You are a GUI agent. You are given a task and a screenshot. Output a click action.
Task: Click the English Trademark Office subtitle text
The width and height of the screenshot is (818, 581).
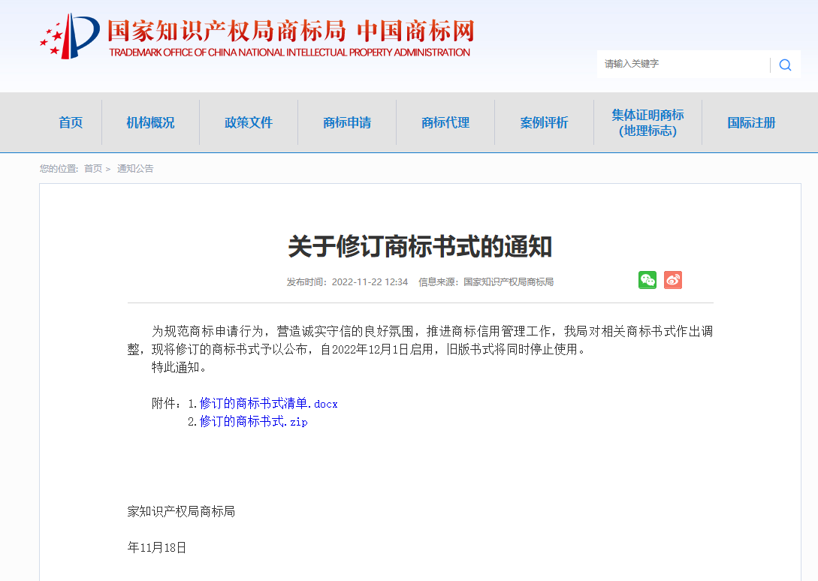[289, 53]
